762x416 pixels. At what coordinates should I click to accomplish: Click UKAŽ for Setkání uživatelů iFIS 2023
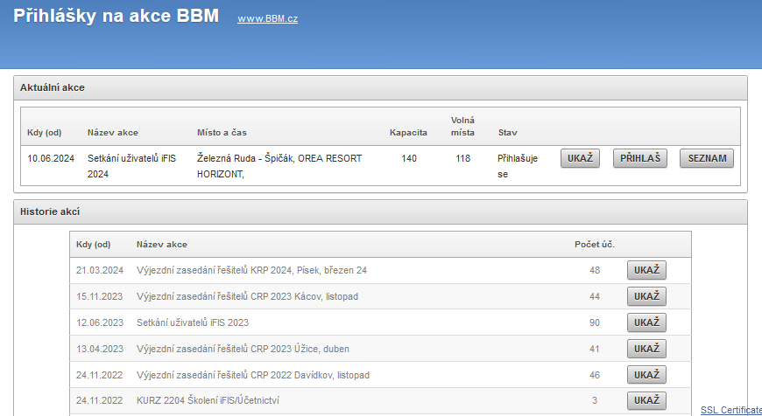[646, 322]
